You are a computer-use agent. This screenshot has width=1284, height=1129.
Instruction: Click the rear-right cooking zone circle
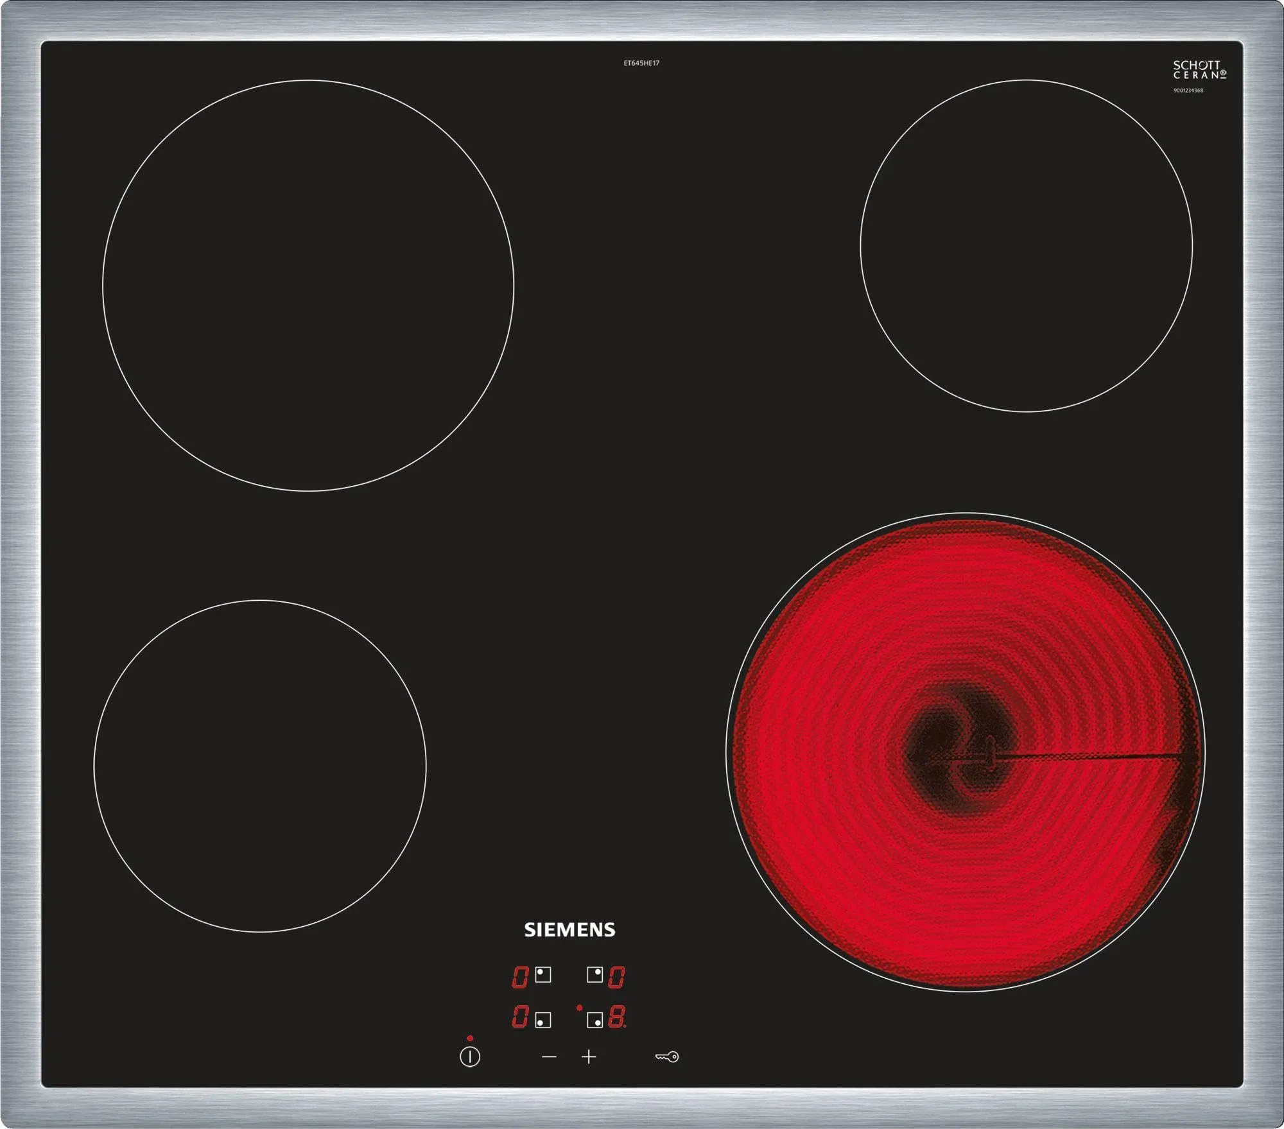[x=1027, y=246]
